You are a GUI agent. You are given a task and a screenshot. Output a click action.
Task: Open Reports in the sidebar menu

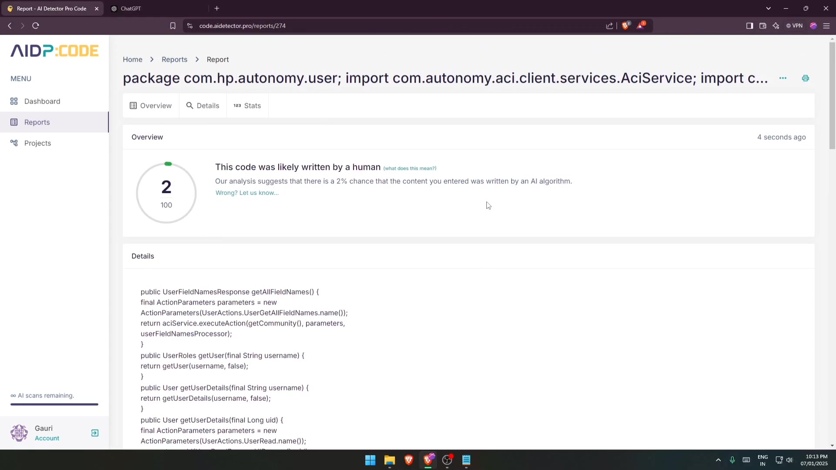37,122
